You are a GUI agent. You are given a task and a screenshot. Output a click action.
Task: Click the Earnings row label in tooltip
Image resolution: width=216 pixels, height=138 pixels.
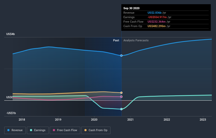point(129,17)
